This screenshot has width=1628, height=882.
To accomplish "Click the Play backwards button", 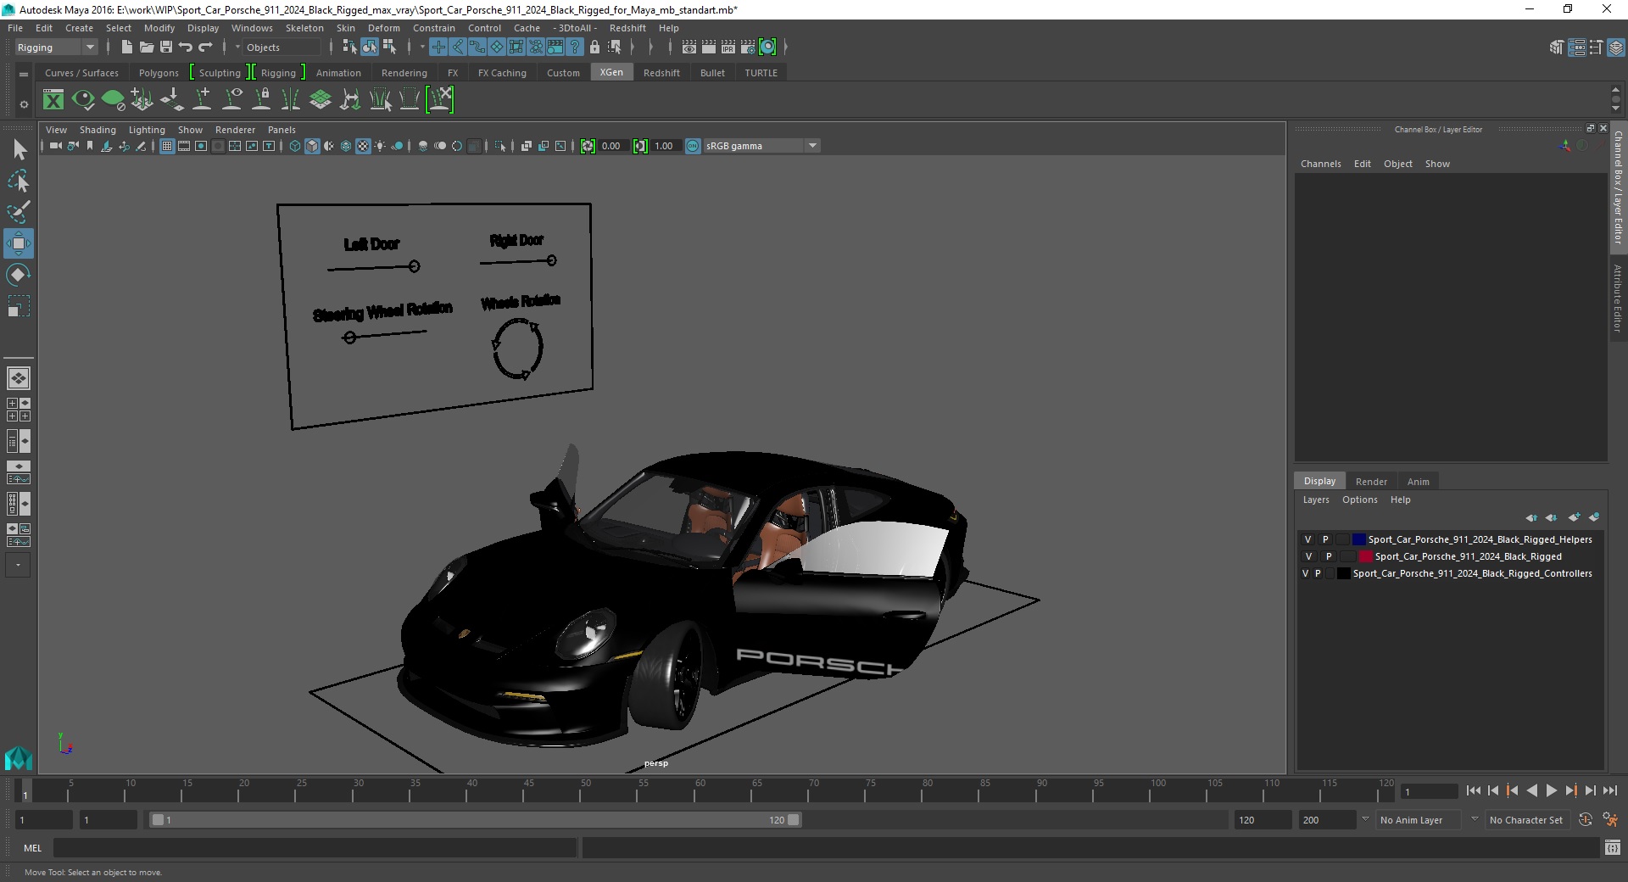I will click(x=1531, y=790).
